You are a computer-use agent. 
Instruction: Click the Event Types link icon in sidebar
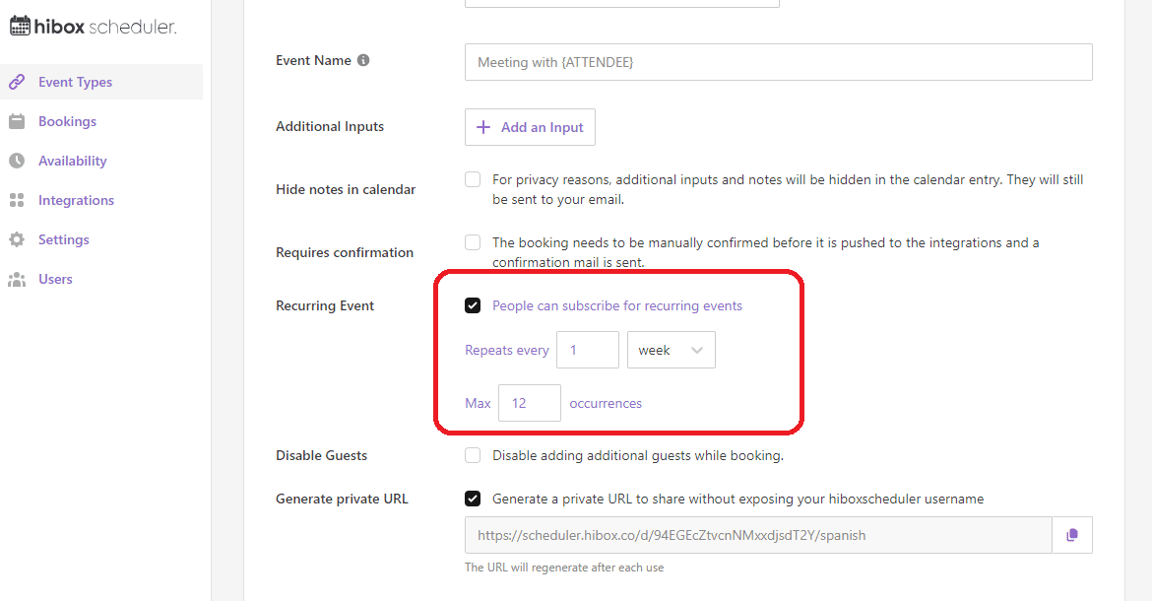click(17, 82)
